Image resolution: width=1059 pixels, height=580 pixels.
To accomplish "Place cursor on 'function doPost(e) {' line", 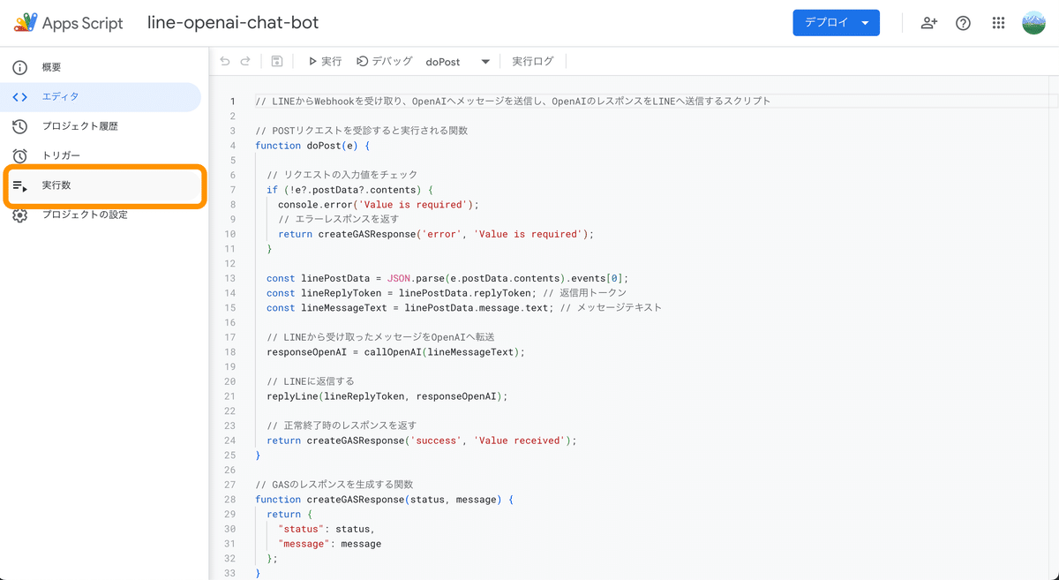I will tap(312, 146).
